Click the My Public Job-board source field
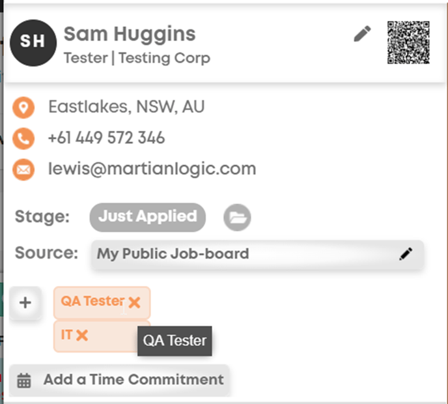 click(257, 254)
